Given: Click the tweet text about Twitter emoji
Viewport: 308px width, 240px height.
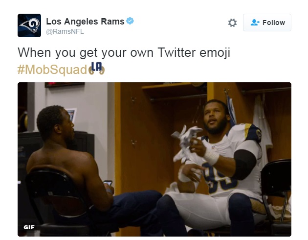Looking at the screenshot, I should 124,53.
